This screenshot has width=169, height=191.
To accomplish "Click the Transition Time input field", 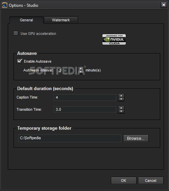I will point(85,109).
